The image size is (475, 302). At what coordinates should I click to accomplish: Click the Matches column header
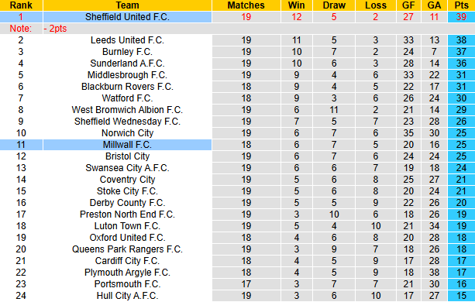tap(246, 5)
